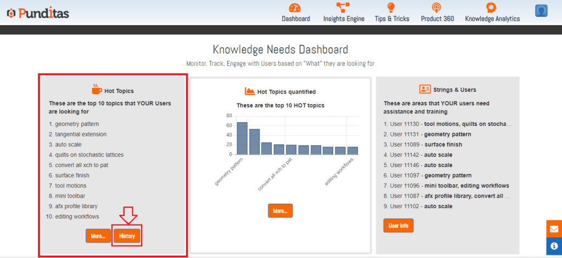The height and width of the screenshot is (258, 562).
Task: Open the Product 360 icon
Action: click(437, 8)
